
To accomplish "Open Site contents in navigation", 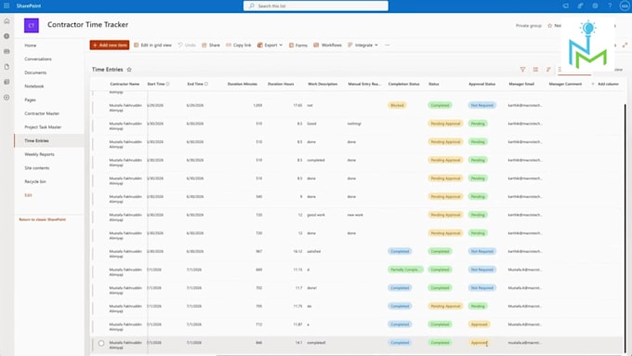I will 36,168.
